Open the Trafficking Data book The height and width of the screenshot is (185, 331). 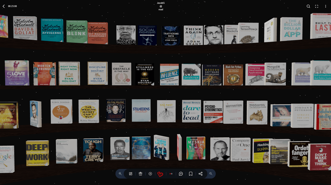pyautogui.click(x=171, y=36)
